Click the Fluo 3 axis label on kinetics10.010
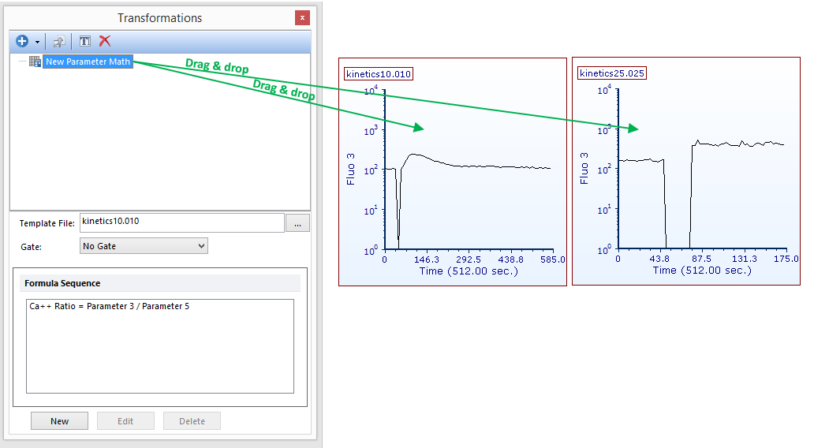Image resolution: width=814 pixels, height=448 pixels. 351,169
